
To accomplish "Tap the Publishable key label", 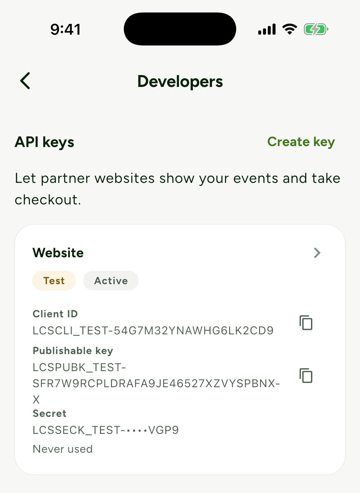I will click(x=73, y=351).
